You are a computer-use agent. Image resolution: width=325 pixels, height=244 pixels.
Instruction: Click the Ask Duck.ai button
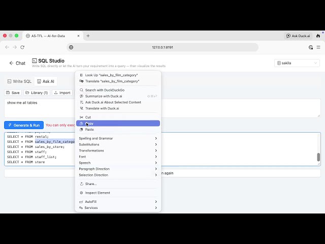tap(298, 36)
